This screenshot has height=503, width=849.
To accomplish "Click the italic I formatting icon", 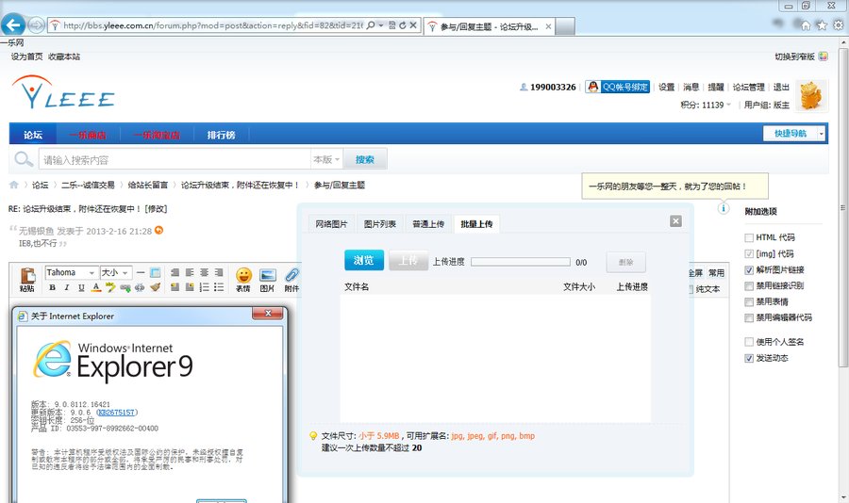I will 66,287.
